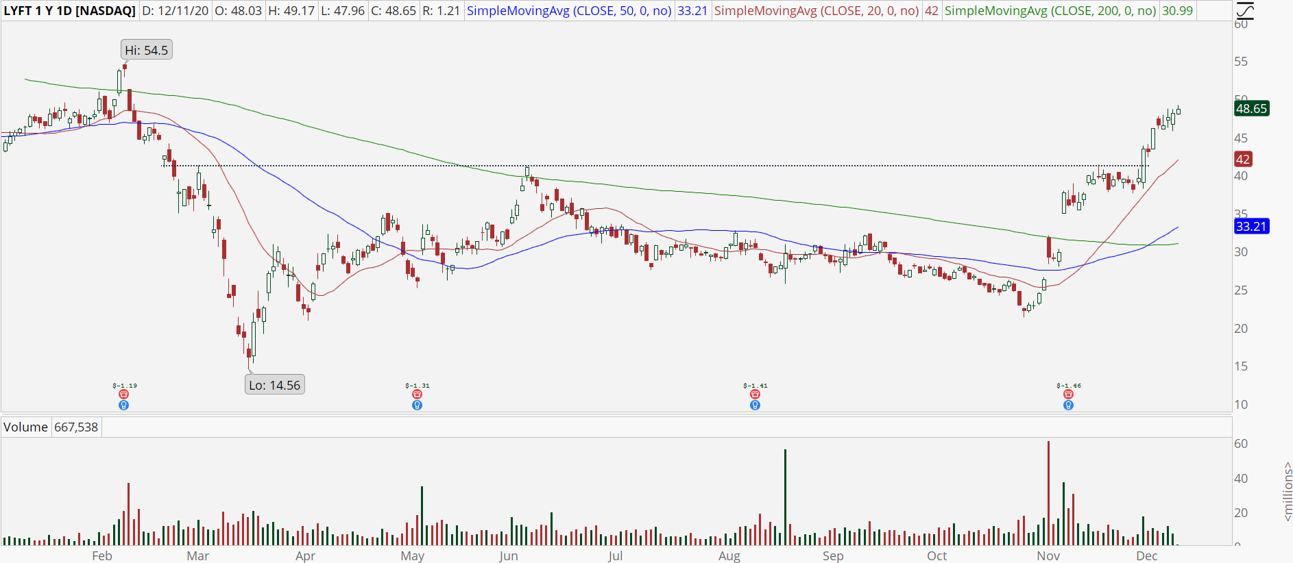This screenshot has width=1293, height=563.
Task: Click the red earnings phone icon under $-1.41
Action: click(755, 395)
